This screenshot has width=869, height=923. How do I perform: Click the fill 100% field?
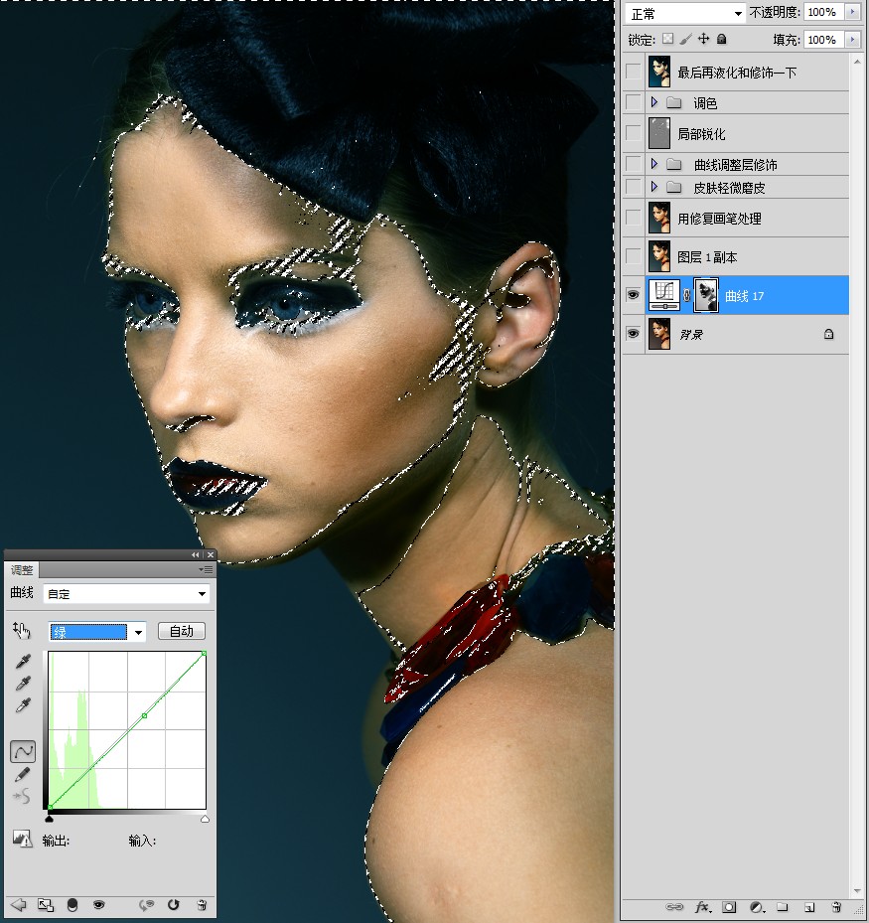click(822, 40)
